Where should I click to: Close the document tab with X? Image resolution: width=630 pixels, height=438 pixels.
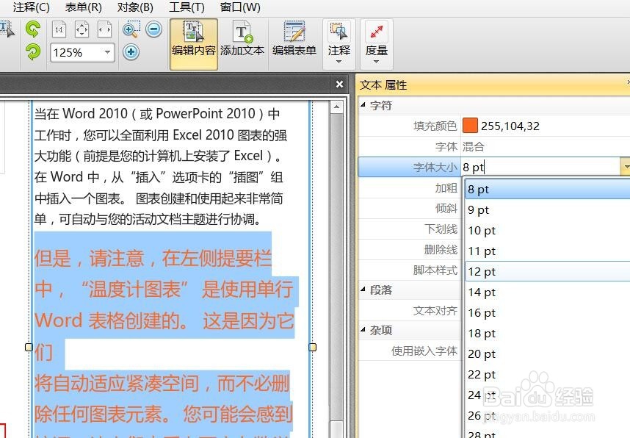click(339, 84)
